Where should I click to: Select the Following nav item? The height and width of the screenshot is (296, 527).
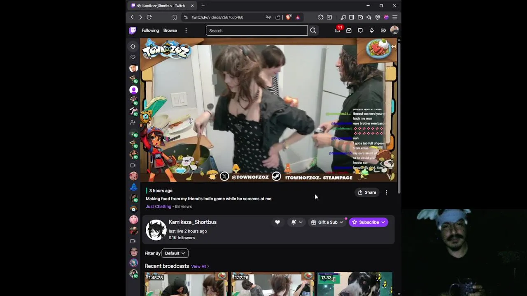[150, 30]
